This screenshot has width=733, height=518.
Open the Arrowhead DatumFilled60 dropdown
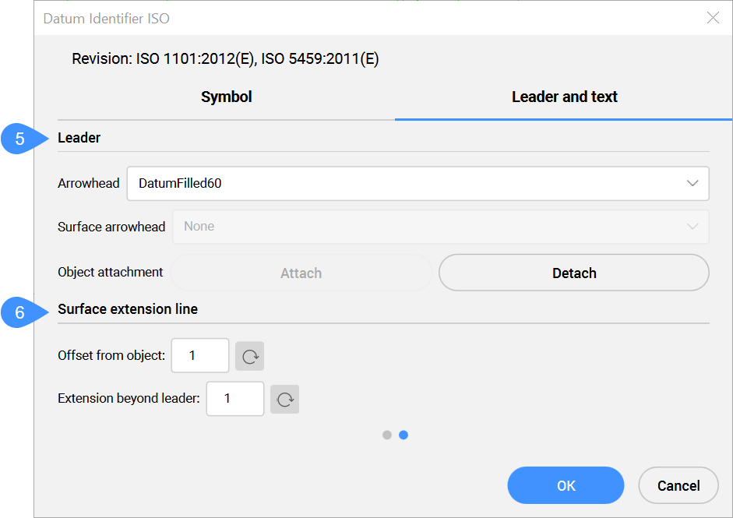(x=418, y=184)
